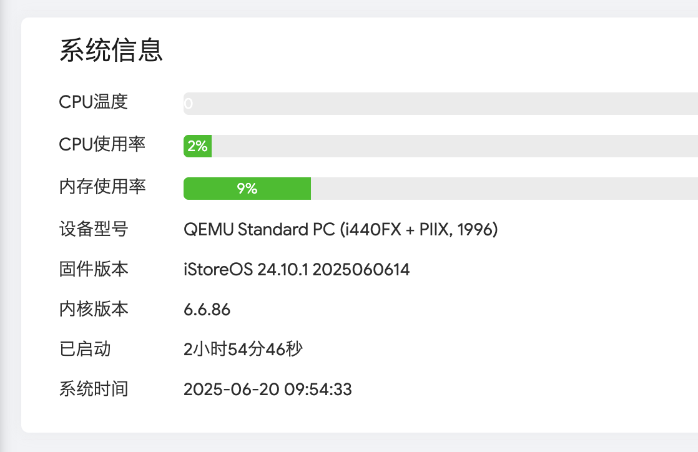The height and width of the screenshot is (452, 698).
Task: Click the CPU使用率 label
Action: 102,145
